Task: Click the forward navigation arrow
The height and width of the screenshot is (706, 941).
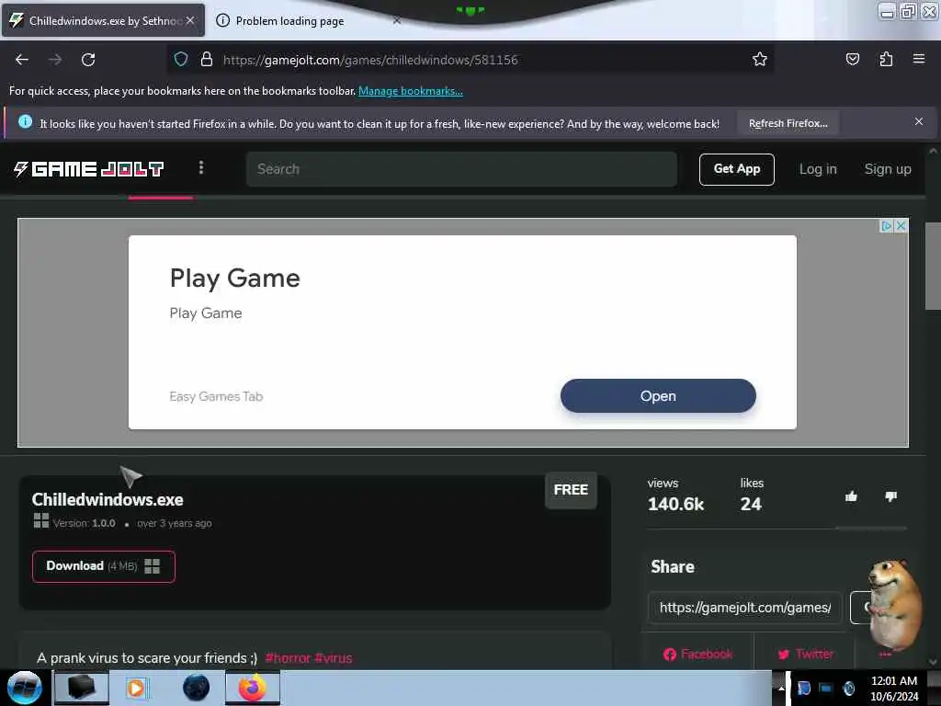Action: [x=55, y=60]
